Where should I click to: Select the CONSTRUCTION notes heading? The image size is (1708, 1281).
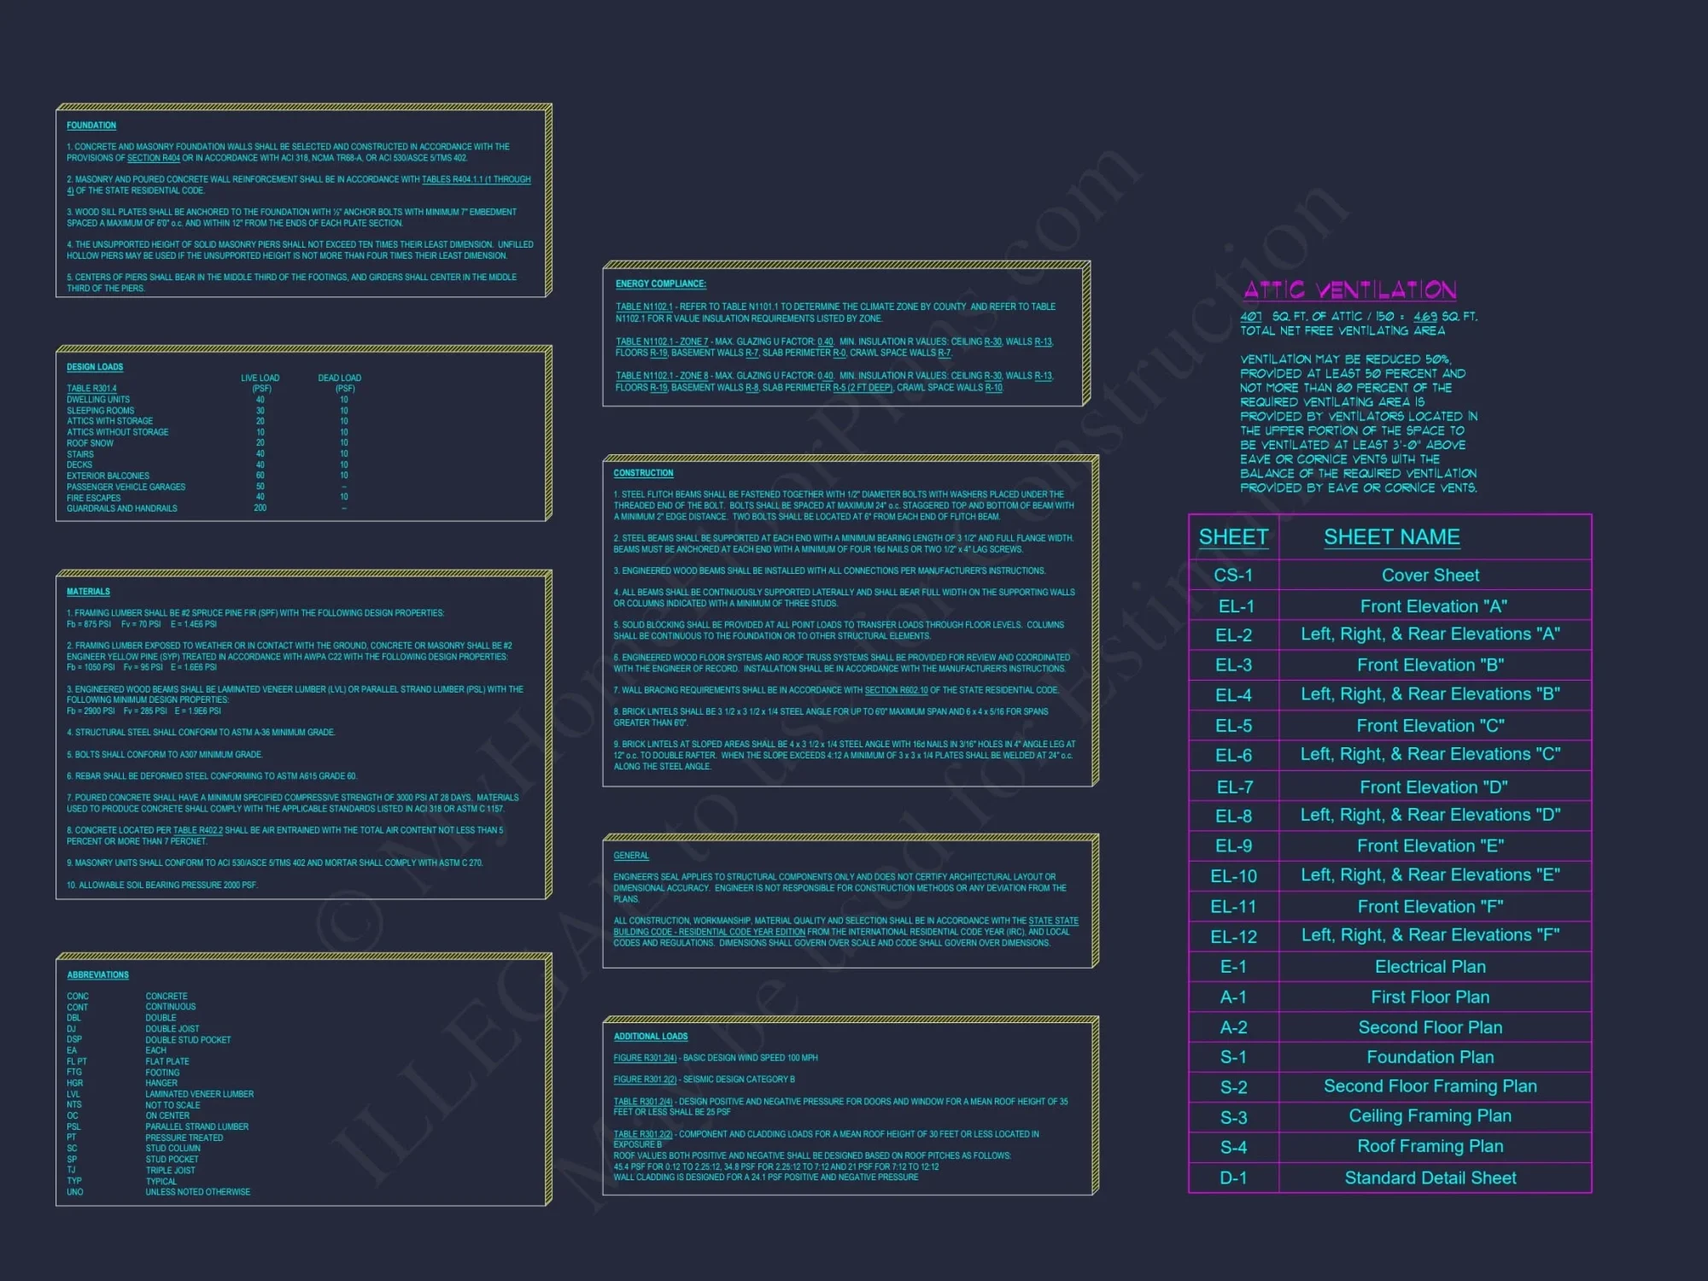click(643, 473)
